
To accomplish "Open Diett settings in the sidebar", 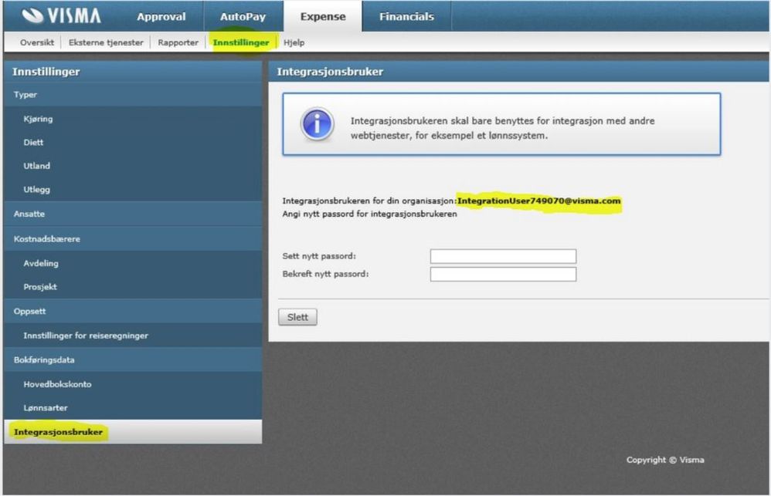I will click(x=133, y=143).
